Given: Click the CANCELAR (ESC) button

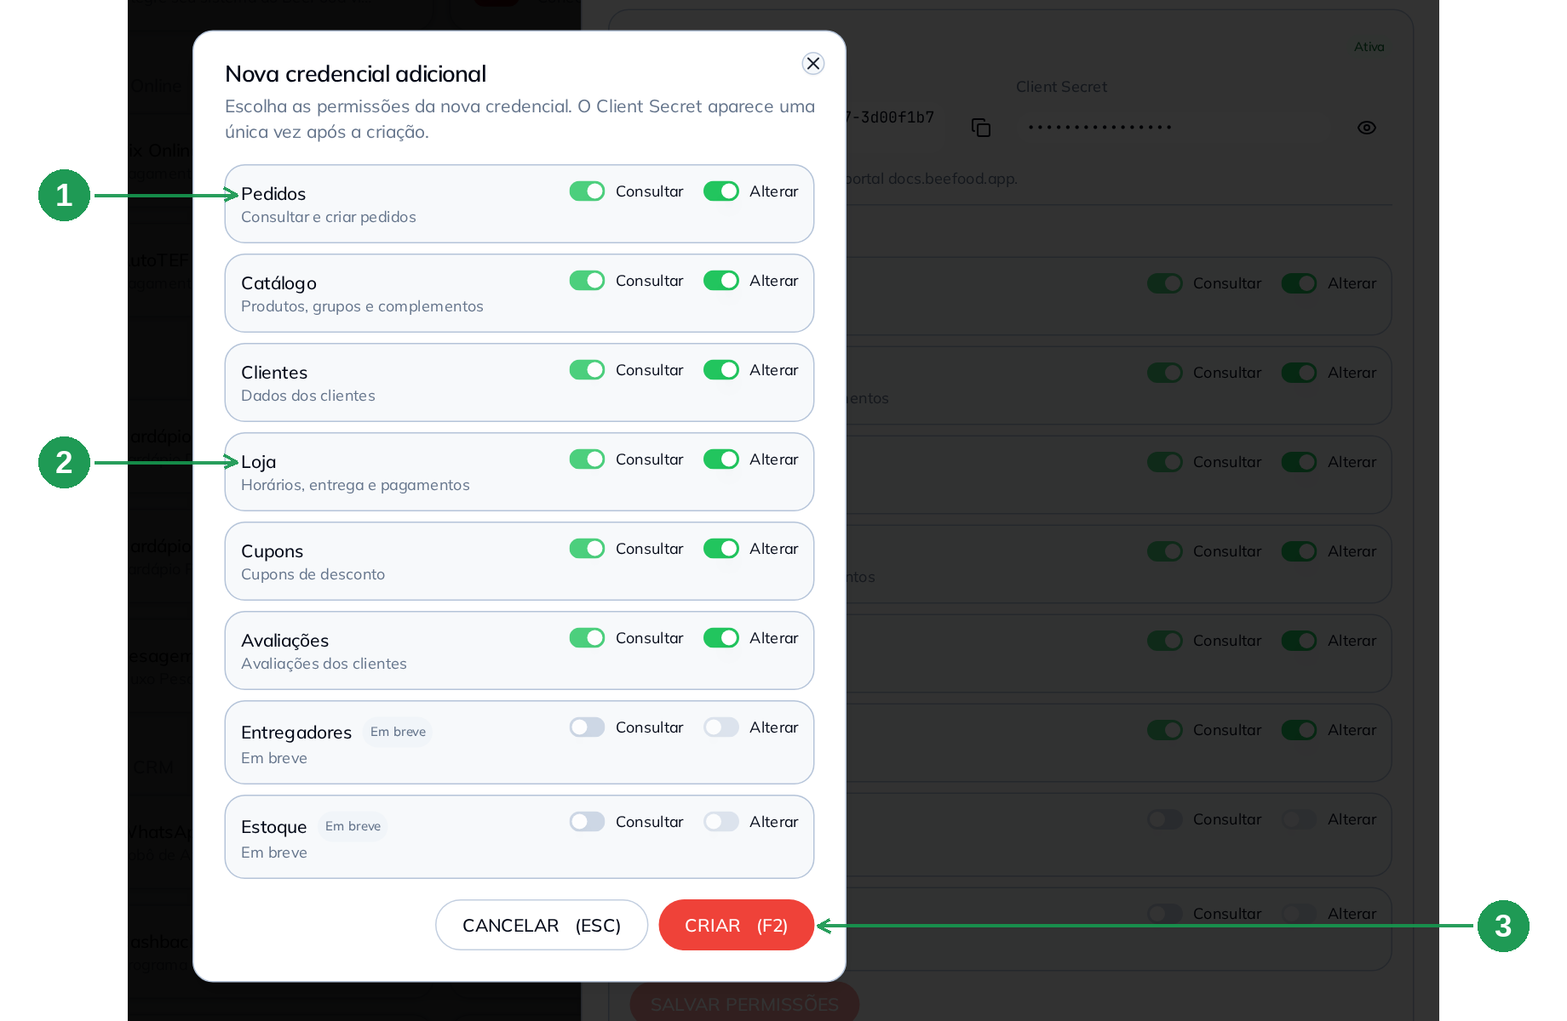Looking at the screenshot, I should pyautogui.click(x=542, y=925).
